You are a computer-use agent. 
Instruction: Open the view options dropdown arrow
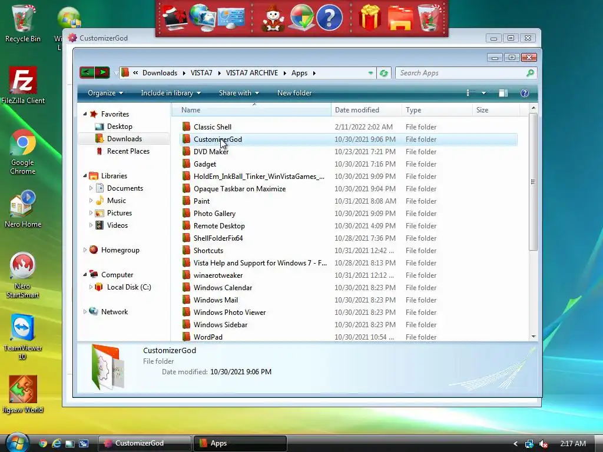click(483, 93)
